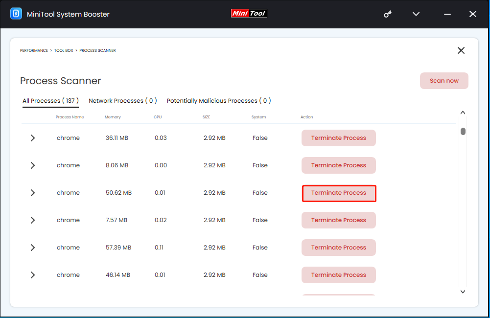Click the MiniTool brand logo
This screenshot has width=490, height=318.
249,13
